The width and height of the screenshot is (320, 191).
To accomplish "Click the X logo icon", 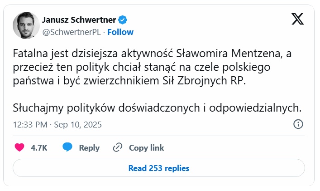I will 297,19.
